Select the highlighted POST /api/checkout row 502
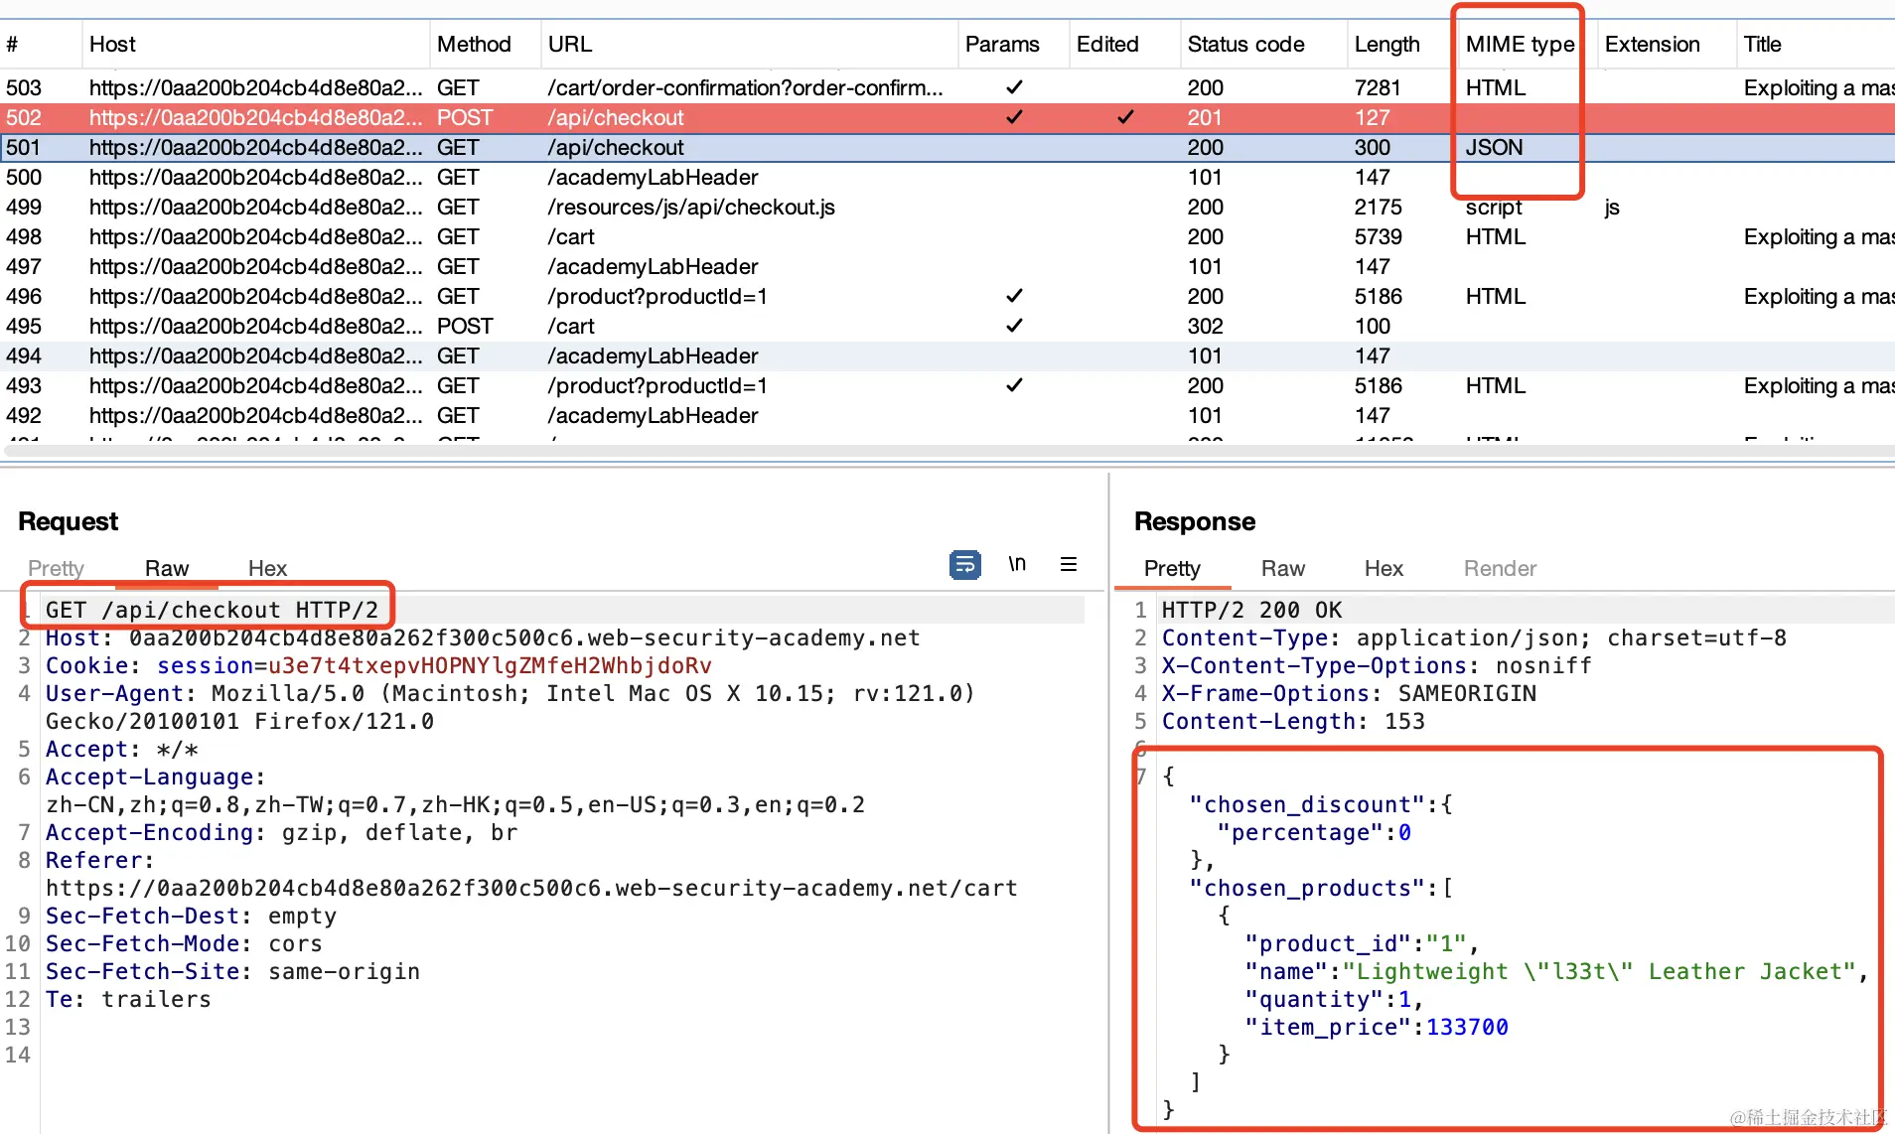 947,117
